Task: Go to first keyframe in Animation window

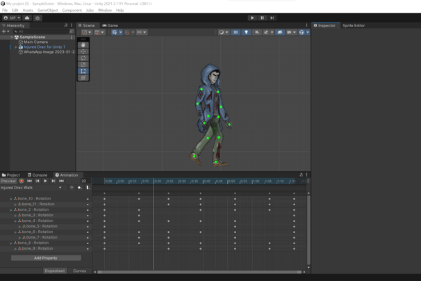Action: click(30, 181)
